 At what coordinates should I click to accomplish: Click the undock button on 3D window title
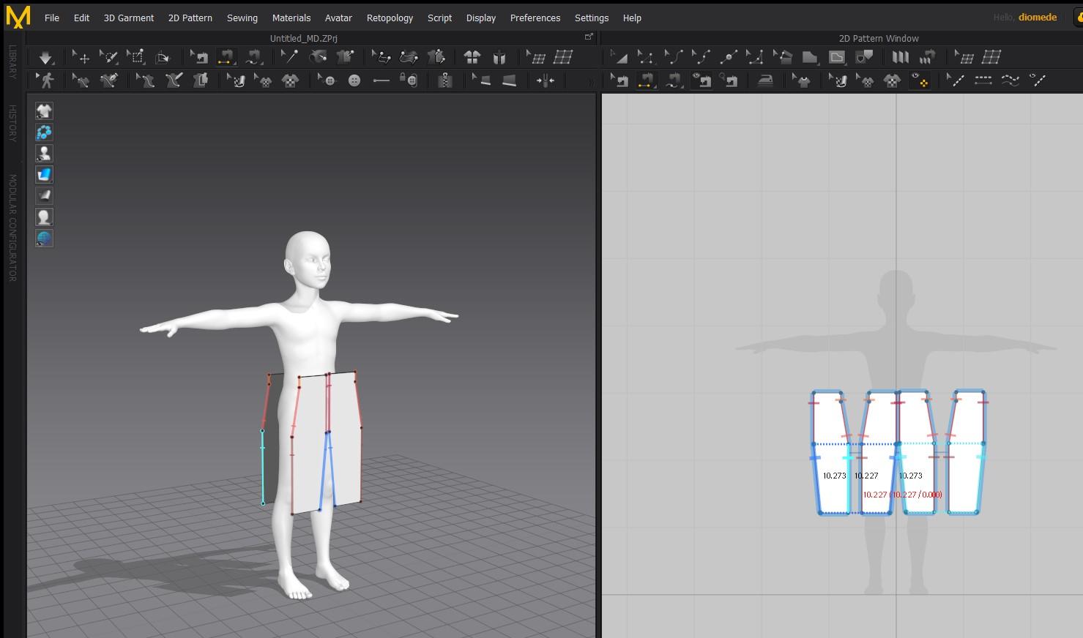[x=589, y=37]
